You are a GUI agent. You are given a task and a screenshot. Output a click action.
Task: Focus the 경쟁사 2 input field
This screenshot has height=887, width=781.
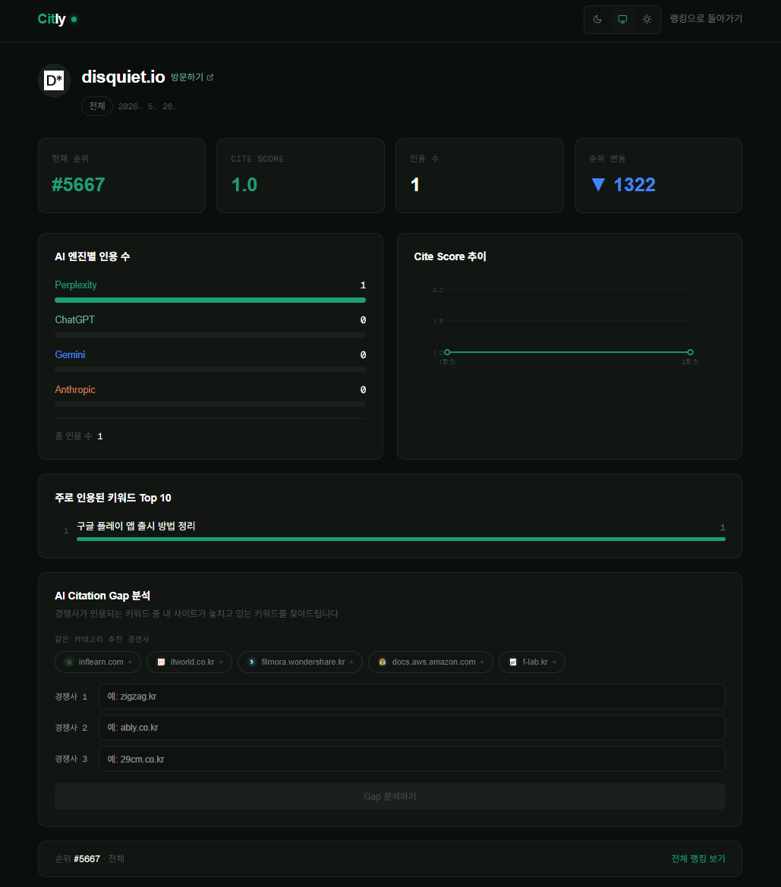pyautogui.click(x=412, y=728)
